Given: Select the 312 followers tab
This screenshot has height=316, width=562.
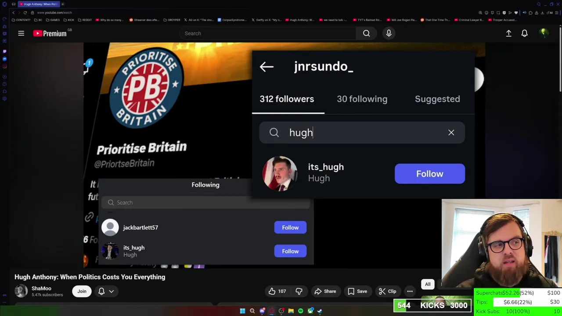Looking at the screenshot, I should click(x=287, y=99).
